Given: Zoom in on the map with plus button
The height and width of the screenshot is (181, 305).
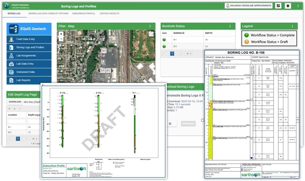Looking at the screenshot, I should pyautogui.click(x=61, y=34).
